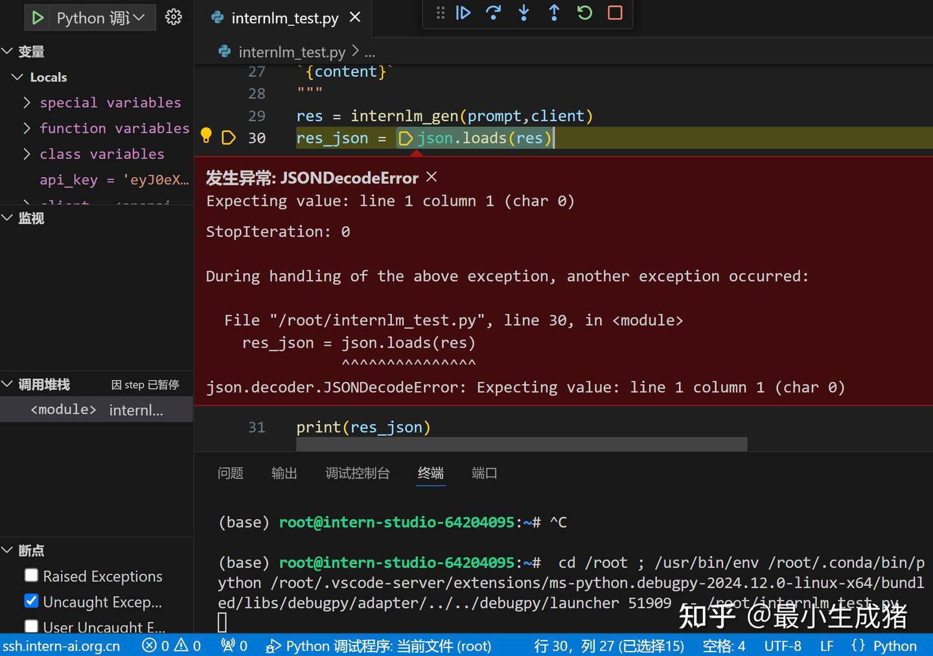Viewport: 933px width, 656px height.
Task: Disable the Uncaught Exceptions breakpoint
Action: click(31, 601)
